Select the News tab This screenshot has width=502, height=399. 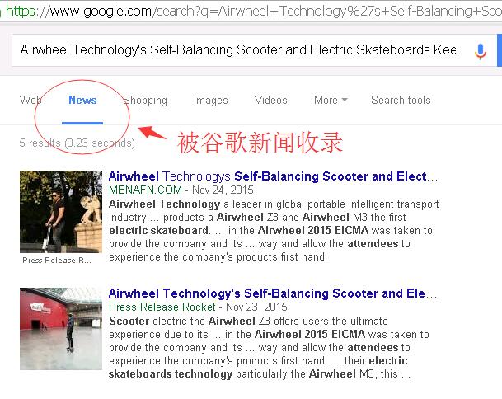82,101
